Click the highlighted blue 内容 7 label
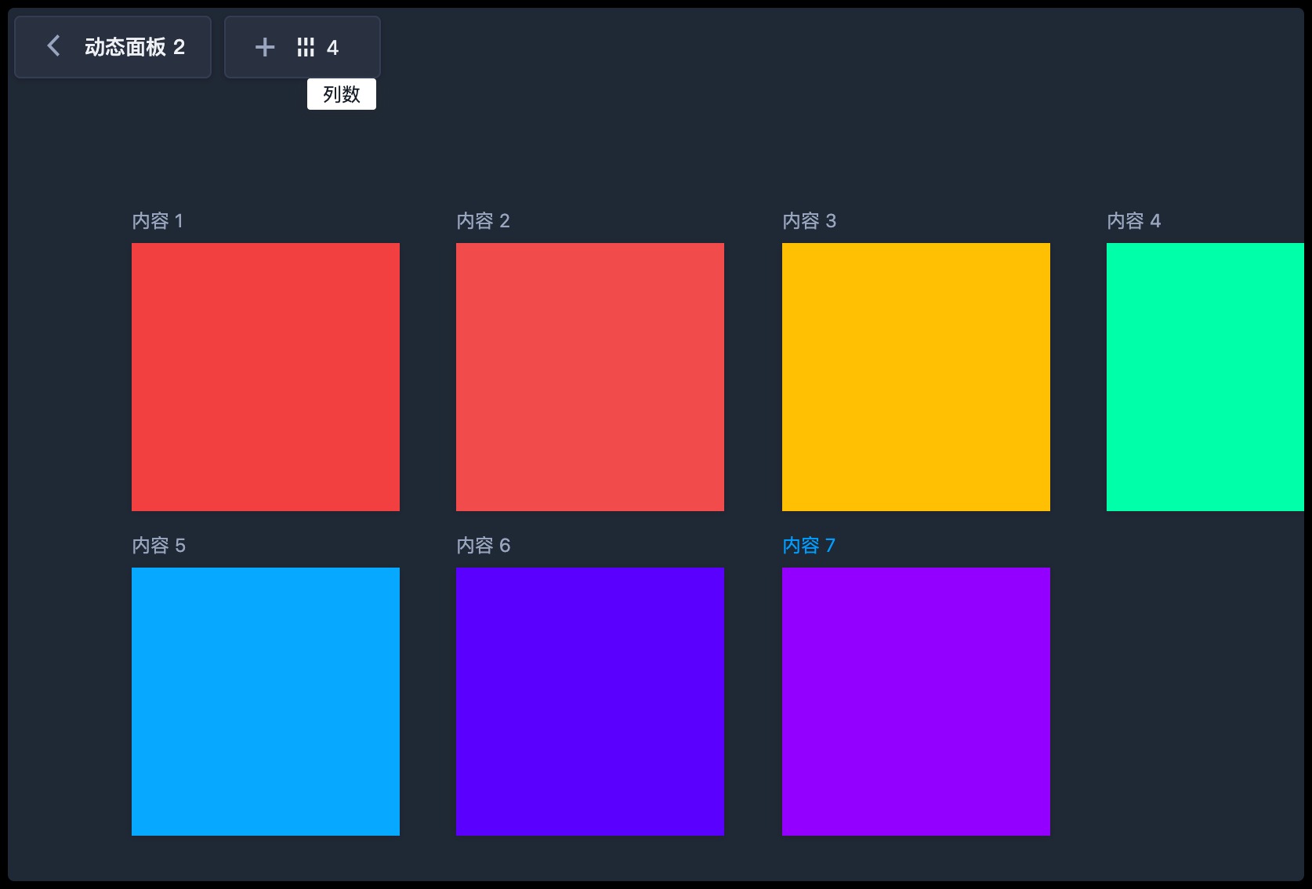Image resolution: width=1312 pixels, height=889 pixels. click(809, 546)
